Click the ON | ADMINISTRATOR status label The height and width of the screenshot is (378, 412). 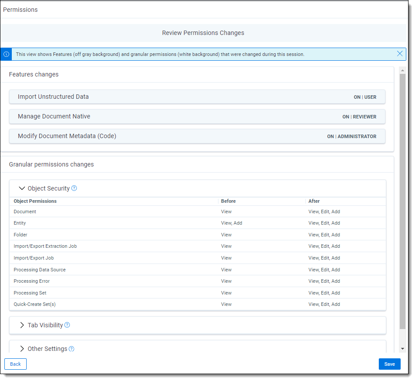point(352,136)
